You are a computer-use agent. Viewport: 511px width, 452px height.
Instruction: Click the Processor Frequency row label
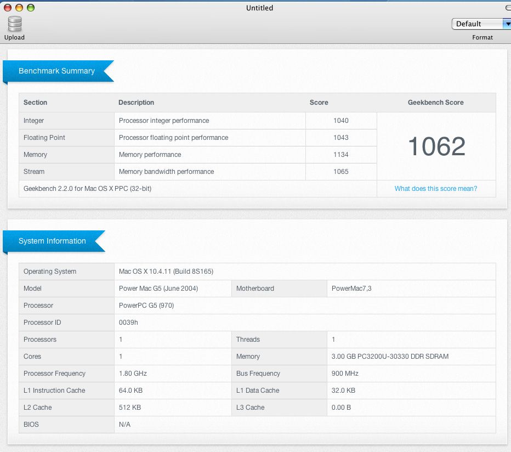[x=54, y=374]
